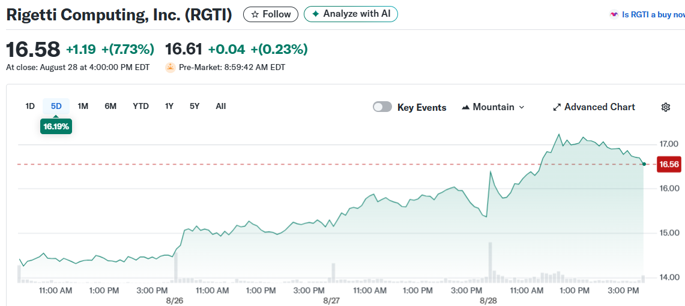Open the Advanced Chart
This screenshot has width=685, height=306.
(594, 107)
